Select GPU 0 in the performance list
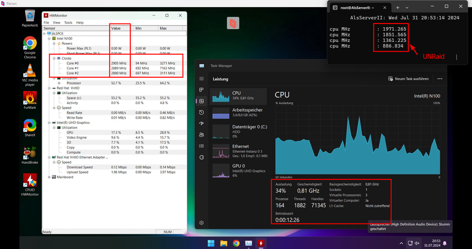 (238, 170)
